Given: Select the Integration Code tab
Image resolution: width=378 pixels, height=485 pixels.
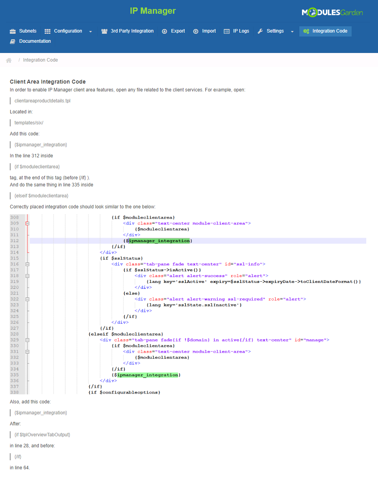Looking at the screenshot, I should pos(326,31).
